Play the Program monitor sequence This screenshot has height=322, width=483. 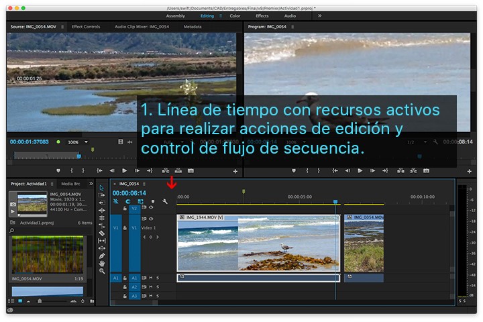360,170
